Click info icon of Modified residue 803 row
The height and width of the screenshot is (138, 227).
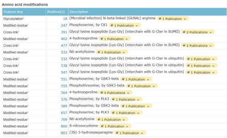(28, 132)
